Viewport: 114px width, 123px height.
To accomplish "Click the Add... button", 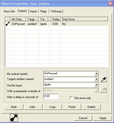I will [33, 107].
